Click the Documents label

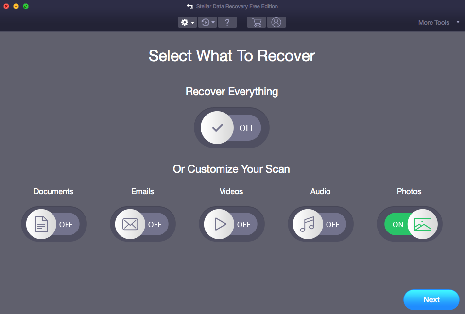(53, 191)
